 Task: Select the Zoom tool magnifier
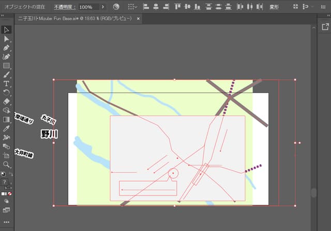tap(6, 164)
